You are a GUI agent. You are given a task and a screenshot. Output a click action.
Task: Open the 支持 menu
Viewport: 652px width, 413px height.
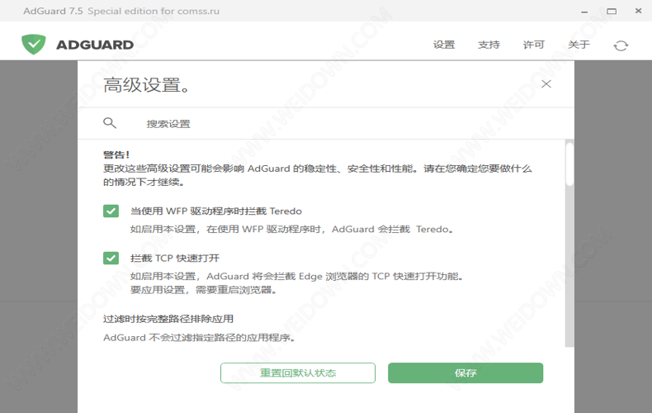click(489, 45)
